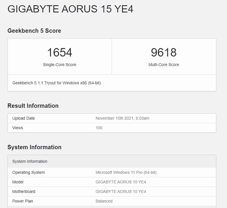Click the GIGABYTE AORUS 15 YE4 page title
Viewport: 227px width, 208px height.
(x=70, y=9)
